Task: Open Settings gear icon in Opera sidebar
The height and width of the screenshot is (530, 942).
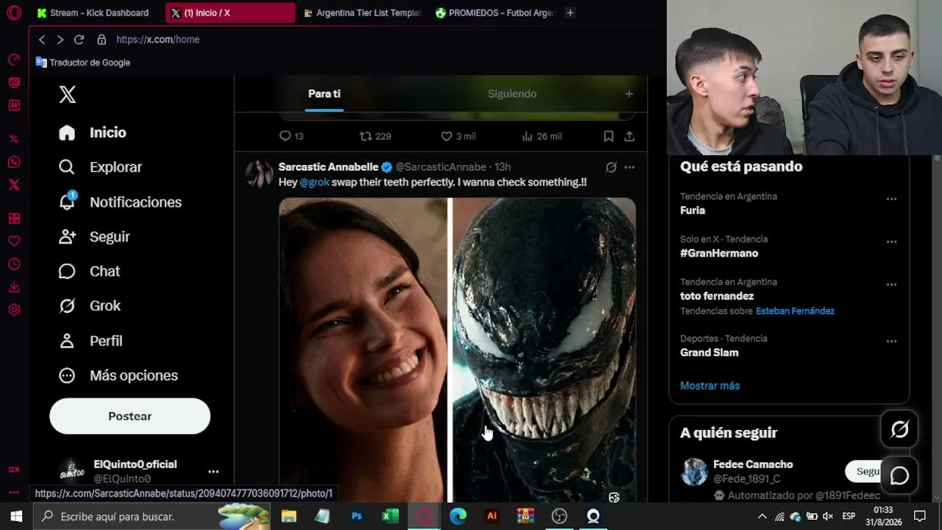Action: (x=14, y=310)
